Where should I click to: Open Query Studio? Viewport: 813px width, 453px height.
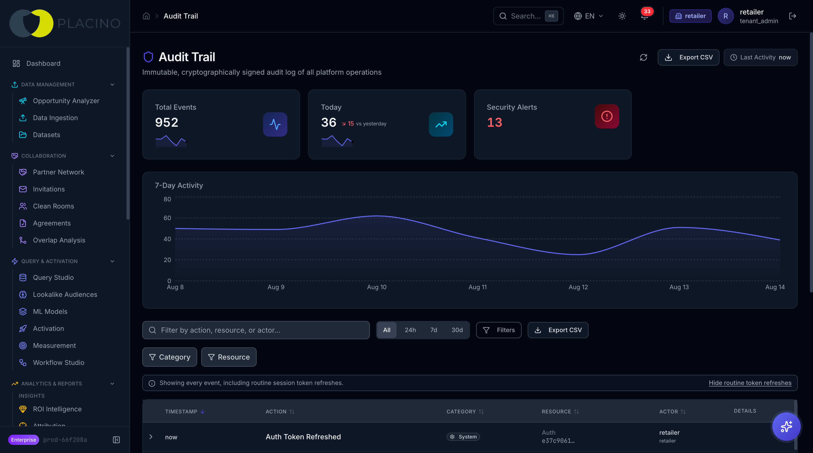click(53, 277)
